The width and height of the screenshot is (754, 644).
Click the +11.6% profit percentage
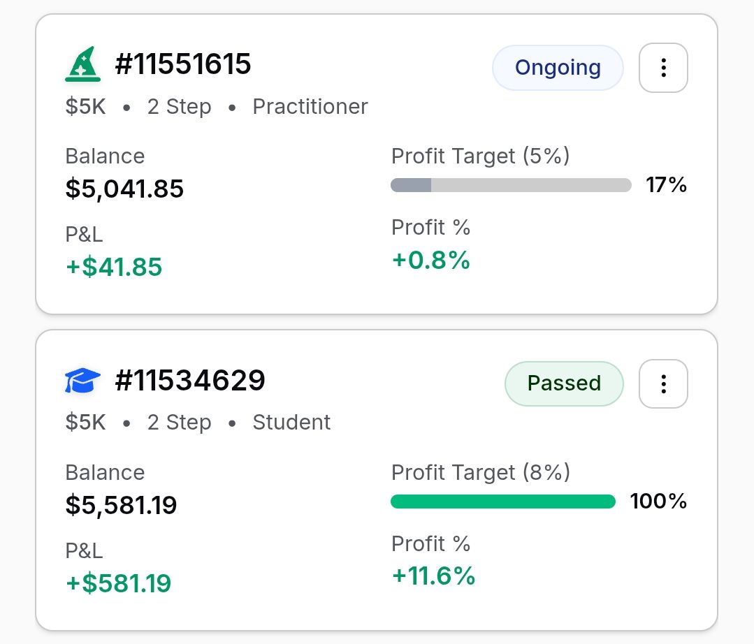tap(433, 576)
